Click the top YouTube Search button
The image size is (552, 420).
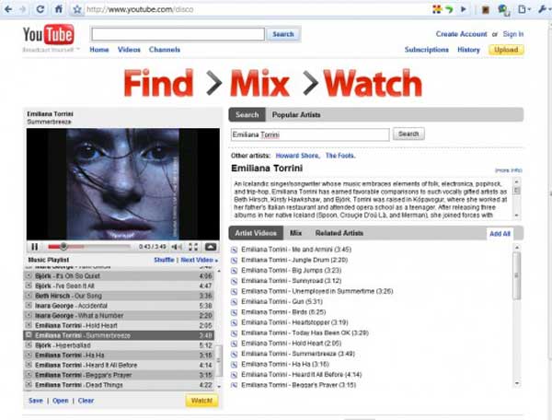tap(283, 34)
